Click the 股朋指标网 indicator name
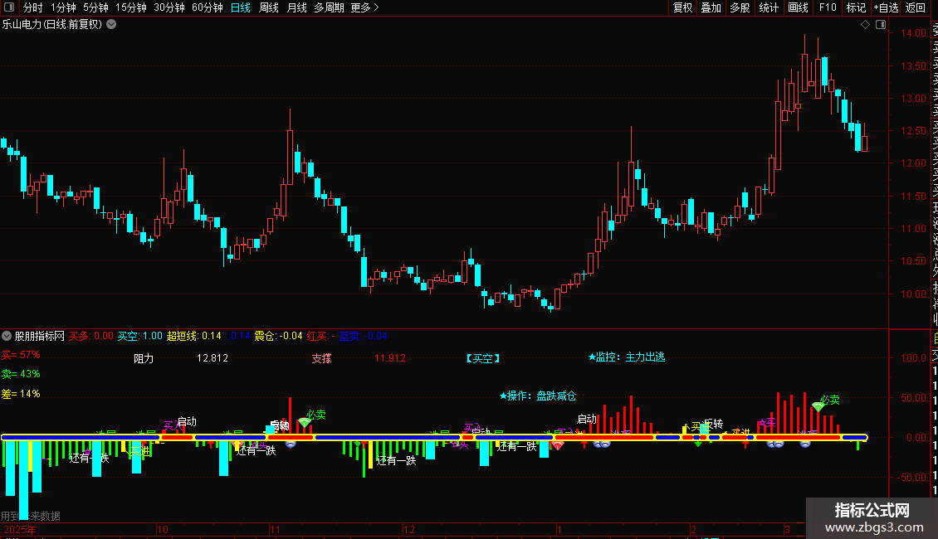This screenshot has height=539, width=938. 40,336
